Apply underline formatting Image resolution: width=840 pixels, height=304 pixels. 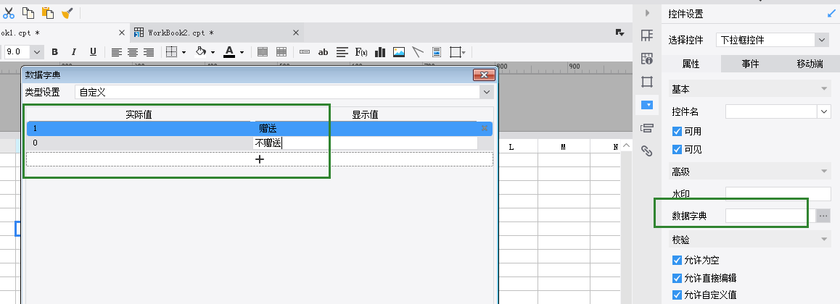point(93,52)
